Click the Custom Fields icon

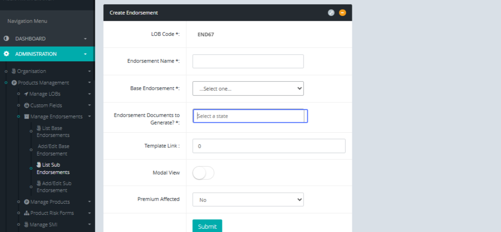coord(27,106)
